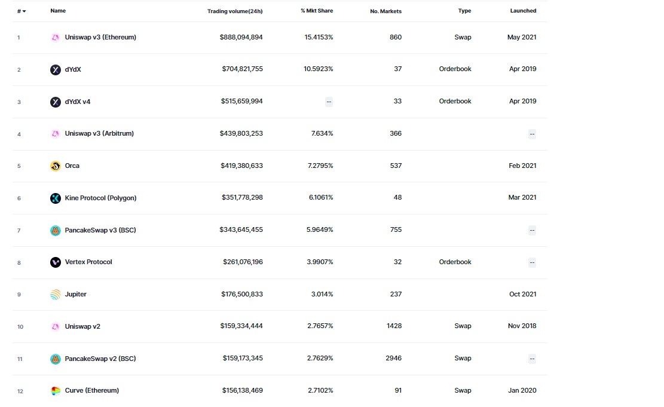
Task: Click the Uniswap v3 (Ethereum) logo icon
Action: pyautogui.click(x=56, y=37)
